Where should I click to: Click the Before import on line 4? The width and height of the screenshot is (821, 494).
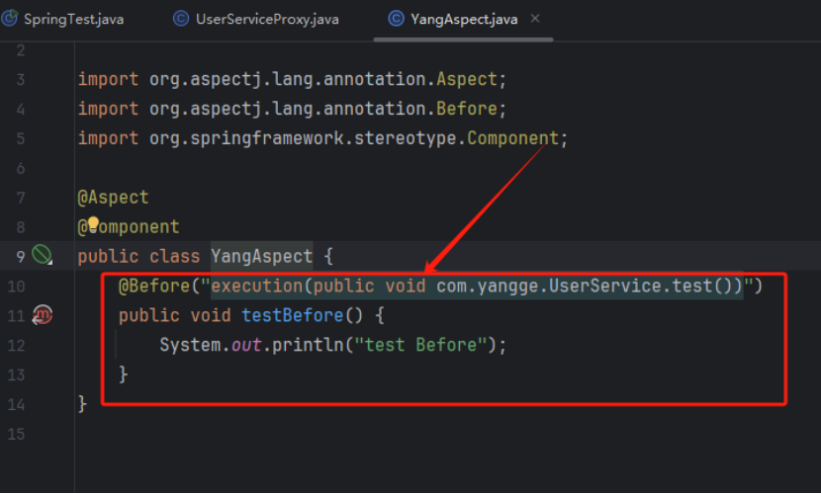click(x=467, y=109)
